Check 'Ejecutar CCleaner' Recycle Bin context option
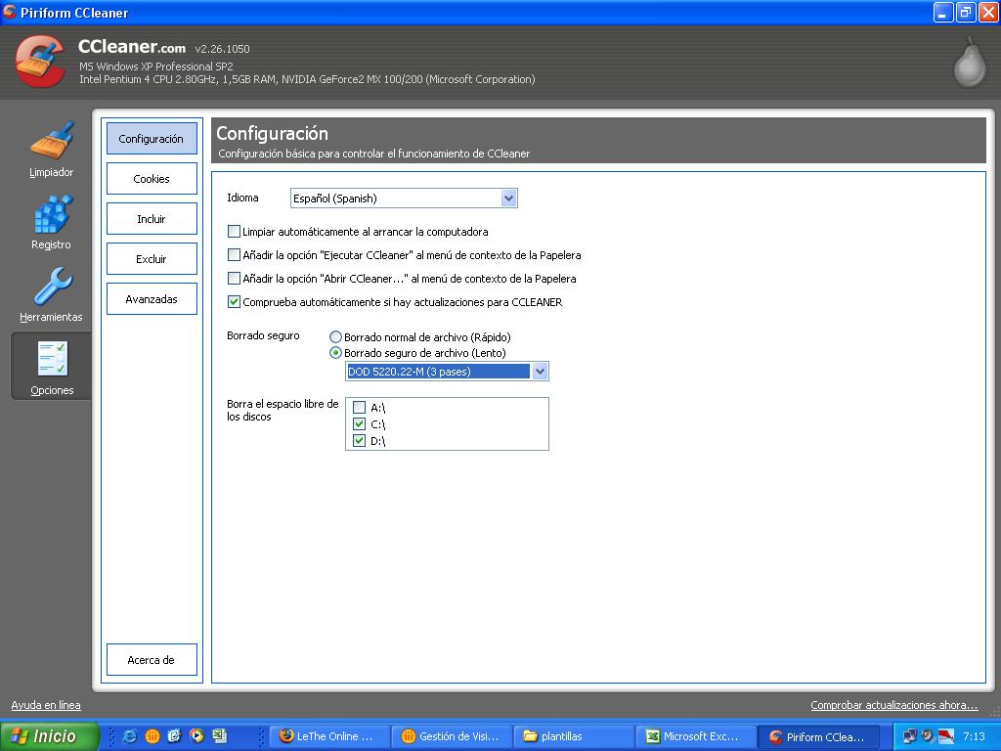 click(x=234, y=255)
